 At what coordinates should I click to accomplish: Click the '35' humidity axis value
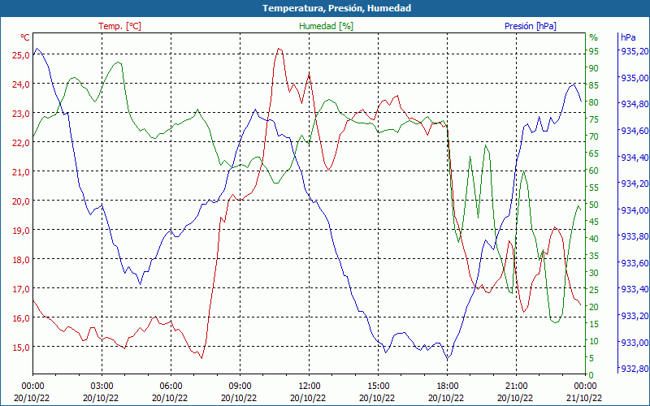(x=594, y=256)
